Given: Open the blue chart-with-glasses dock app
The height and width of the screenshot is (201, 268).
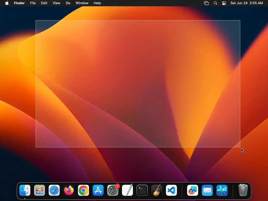Looking at the screenshot, I should pos(222,190).
